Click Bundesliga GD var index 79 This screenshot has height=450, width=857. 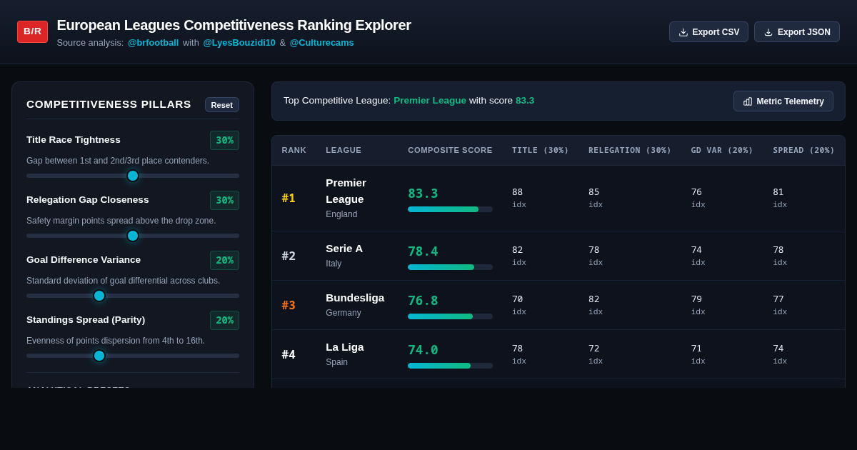tap(696, 299)
